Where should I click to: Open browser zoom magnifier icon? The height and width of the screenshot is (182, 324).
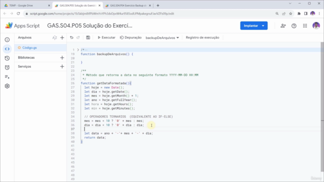[x=277, y=14]
